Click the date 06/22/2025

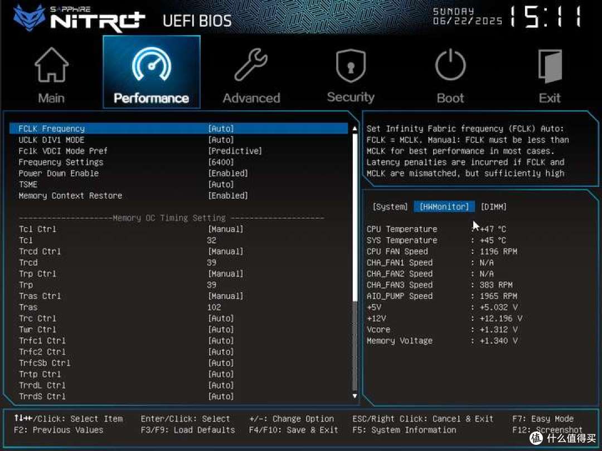(468, 21)
